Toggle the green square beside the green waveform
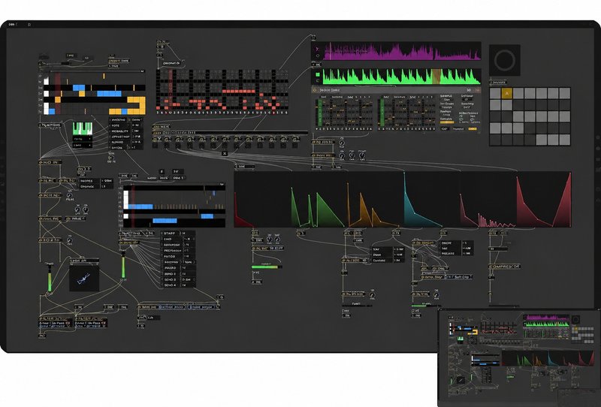The height and width of the screenshot is (407, 601). coord(317,75)
